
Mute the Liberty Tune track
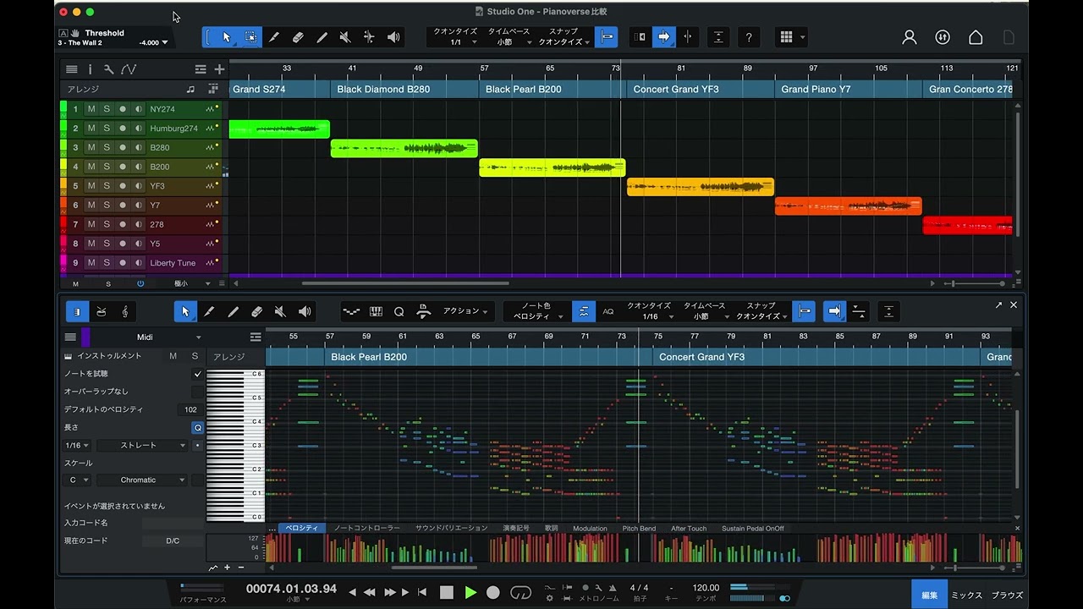tap(91, 263)
